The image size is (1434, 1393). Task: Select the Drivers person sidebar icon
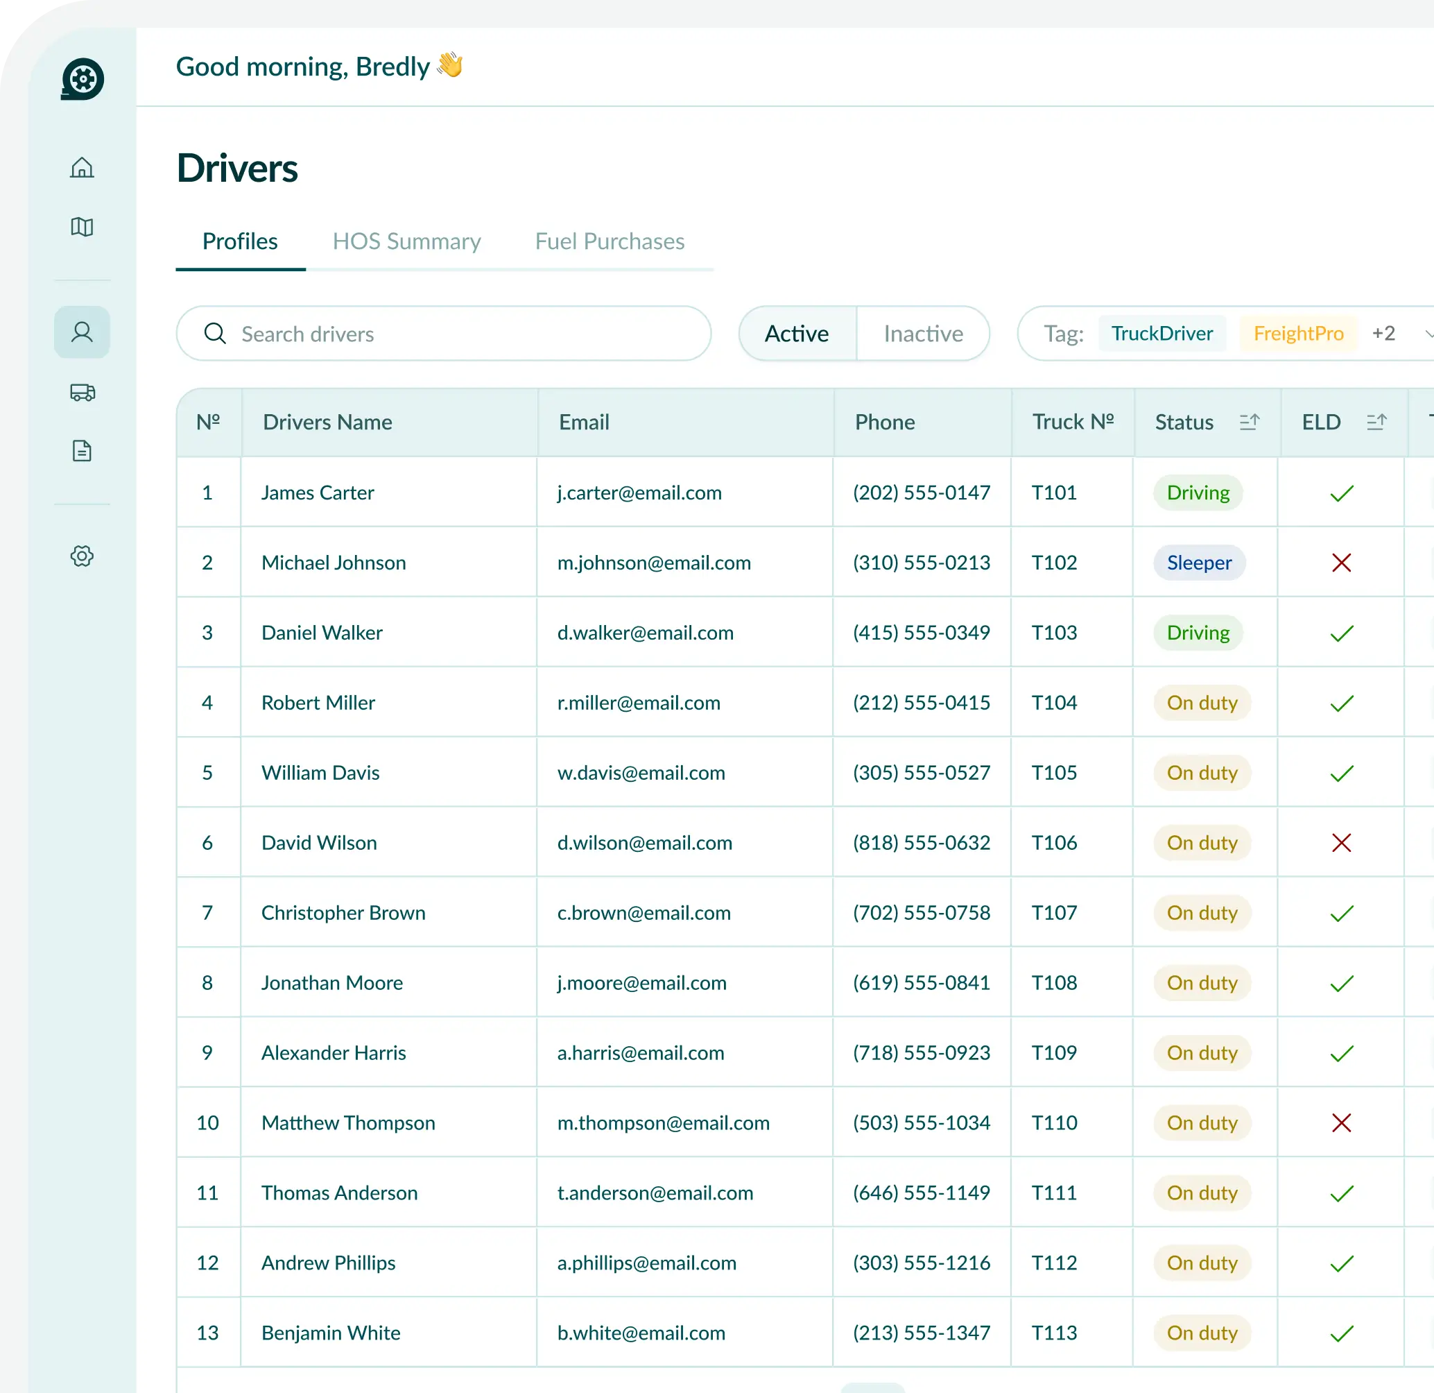click(x=82, y=332)
